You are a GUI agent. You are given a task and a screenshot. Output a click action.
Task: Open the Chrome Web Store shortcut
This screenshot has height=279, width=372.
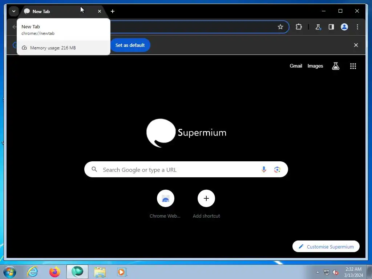(x=165, y=204)
